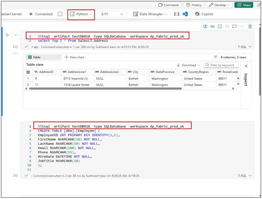Add a comment to the cell

point(234,27)
